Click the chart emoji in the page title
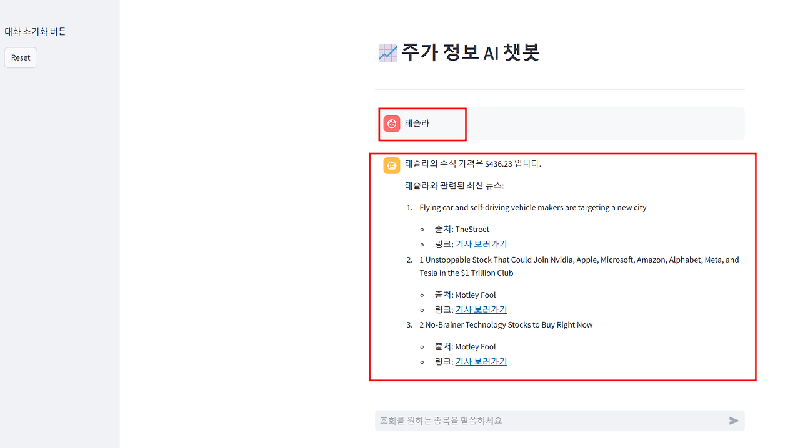Viewport: 800px width, 448px height. pyautogui.click(x=387, y=52)
